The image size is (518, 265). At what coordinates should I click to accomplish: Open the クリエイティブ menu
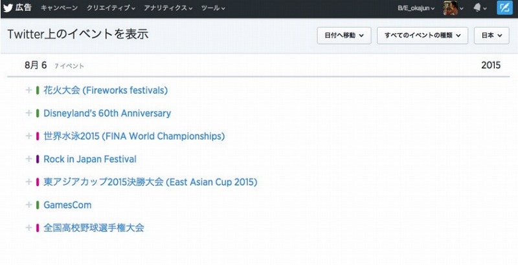[111, 8]
